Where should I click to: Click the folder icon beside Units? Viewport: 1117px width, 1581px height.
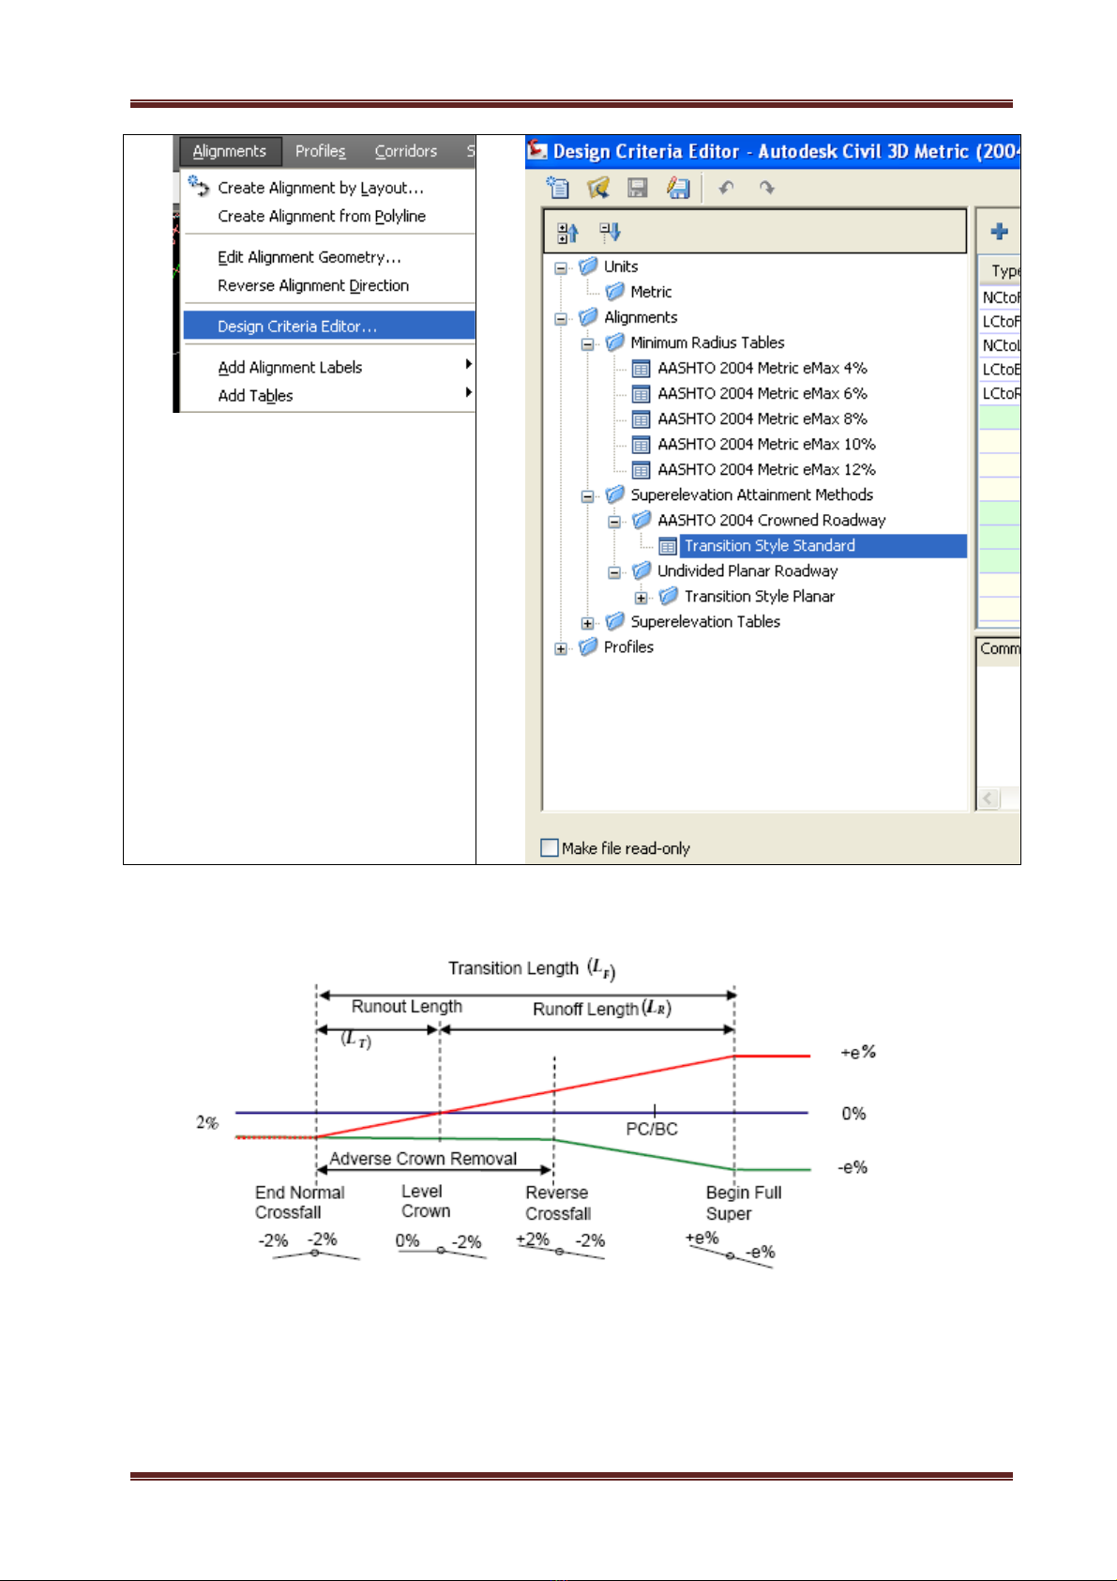tap(589, 266)
